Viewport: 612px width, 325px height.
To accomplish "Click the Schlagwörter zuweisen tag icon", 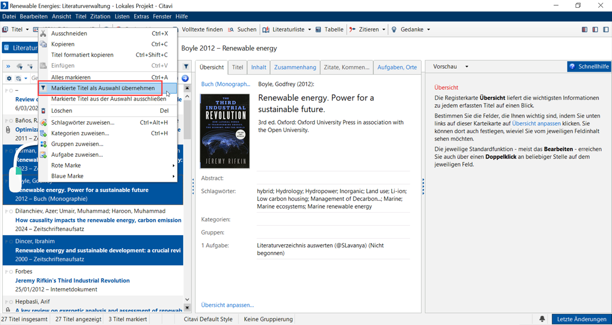I will [x=43, y=122].
